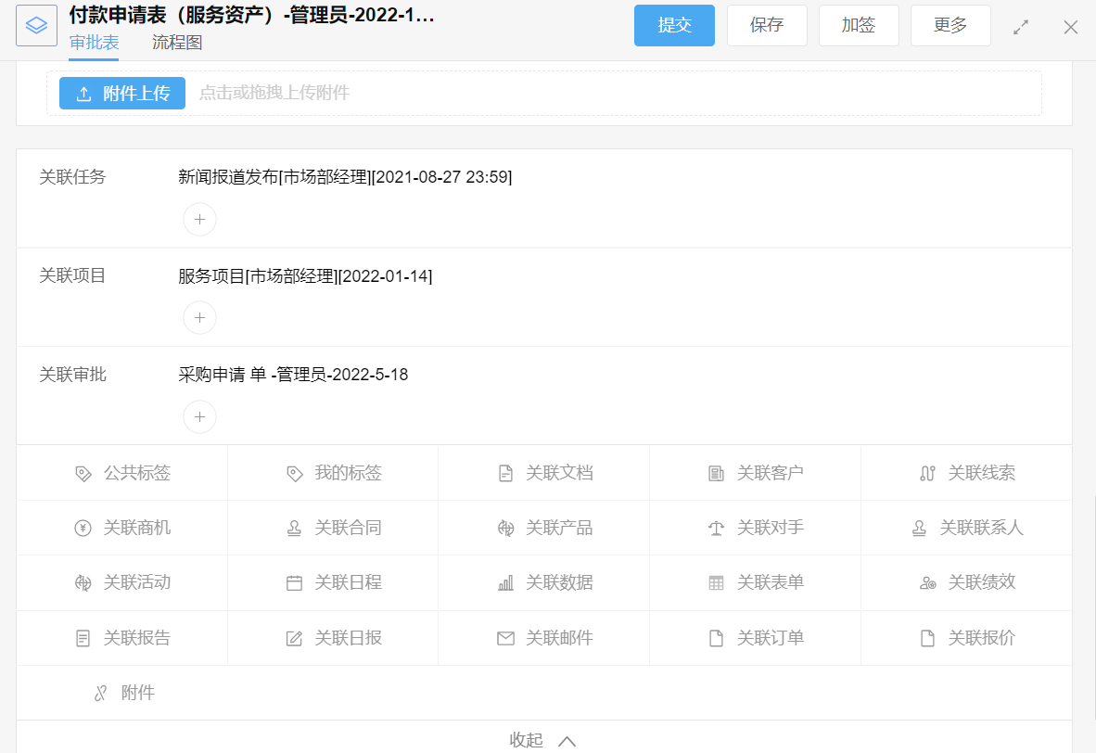Screen dimensions: 1096x753
Task: Choose 关联活动 label
Action: pyautogui.click(x=137, y=583)
